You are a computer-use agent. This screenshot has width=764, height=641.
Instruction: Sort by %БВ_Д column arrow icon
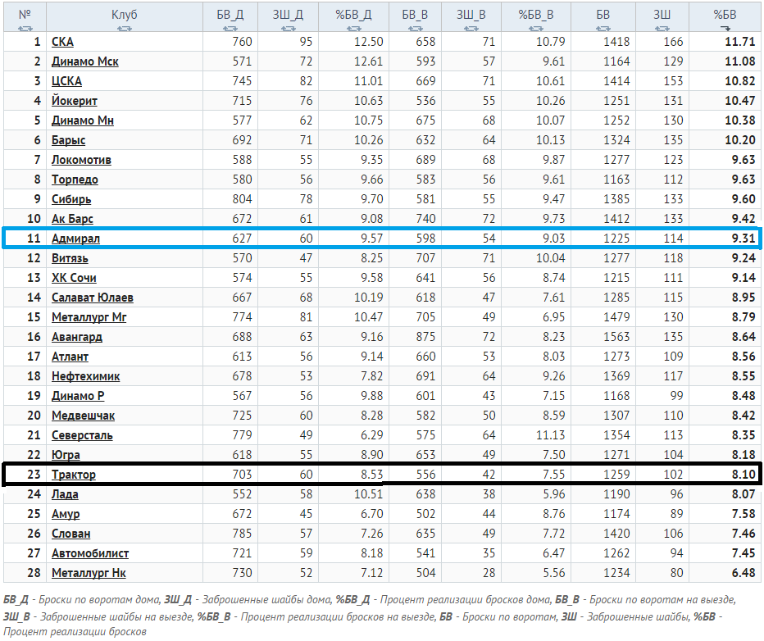coord(354,29)
